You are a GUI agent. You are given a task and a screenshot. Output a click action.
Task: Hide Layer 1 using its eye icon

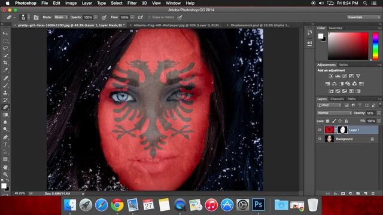point(320,130)
